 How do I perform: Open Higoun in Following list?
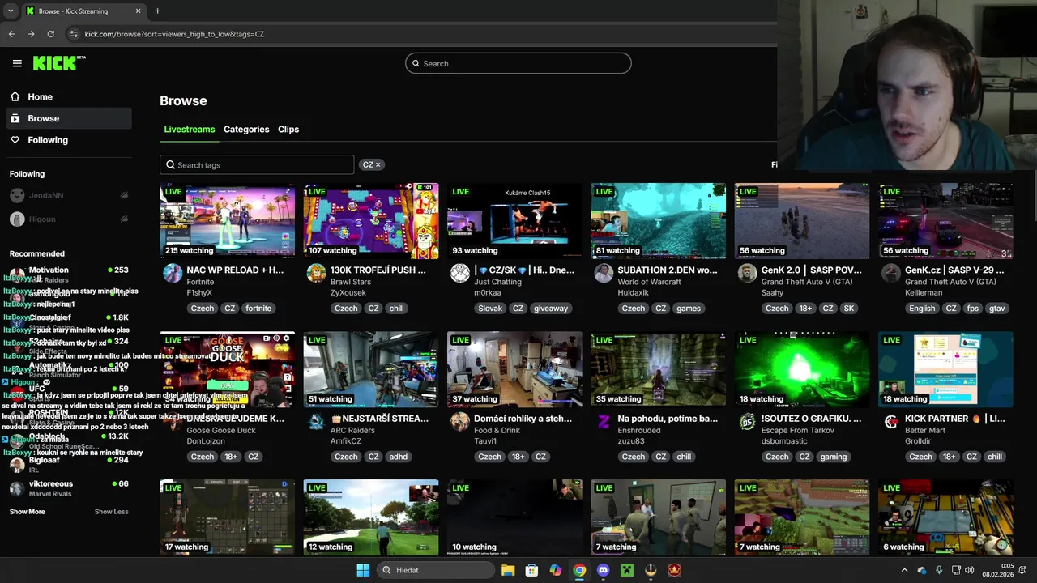point(69,219)
